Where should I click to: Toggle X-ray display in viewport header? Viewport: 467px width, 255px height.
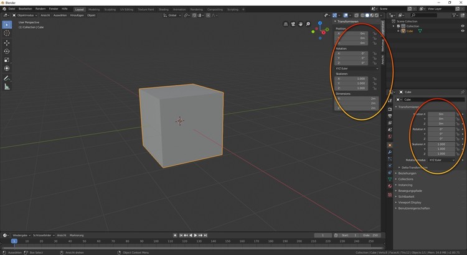click(x=356, y=15)
